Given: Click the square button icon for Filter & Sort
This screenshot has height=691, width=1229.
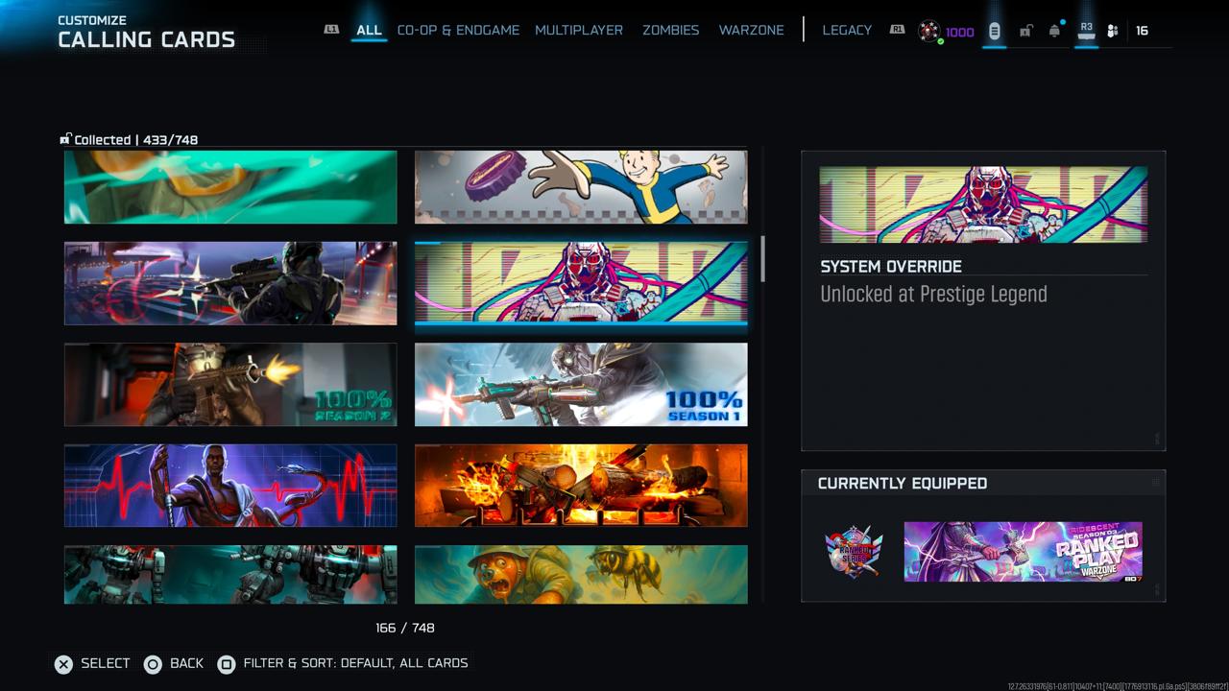Looking at the screenshot, I should pyautogui.click(x=227, y=664).
